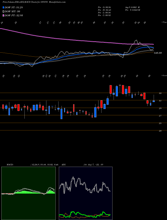This screenshot has height=220, width=167.
Task: Click the magenta DOW PT legend swatch
Action: point(4,15)
